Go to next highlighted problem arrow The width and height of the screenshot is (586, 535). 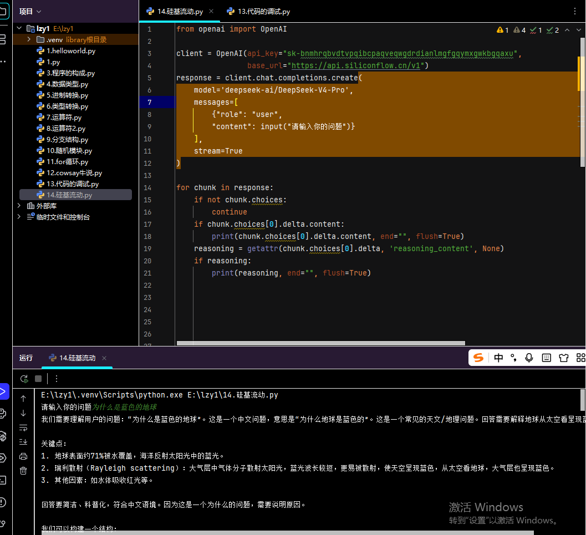[579, 30]
